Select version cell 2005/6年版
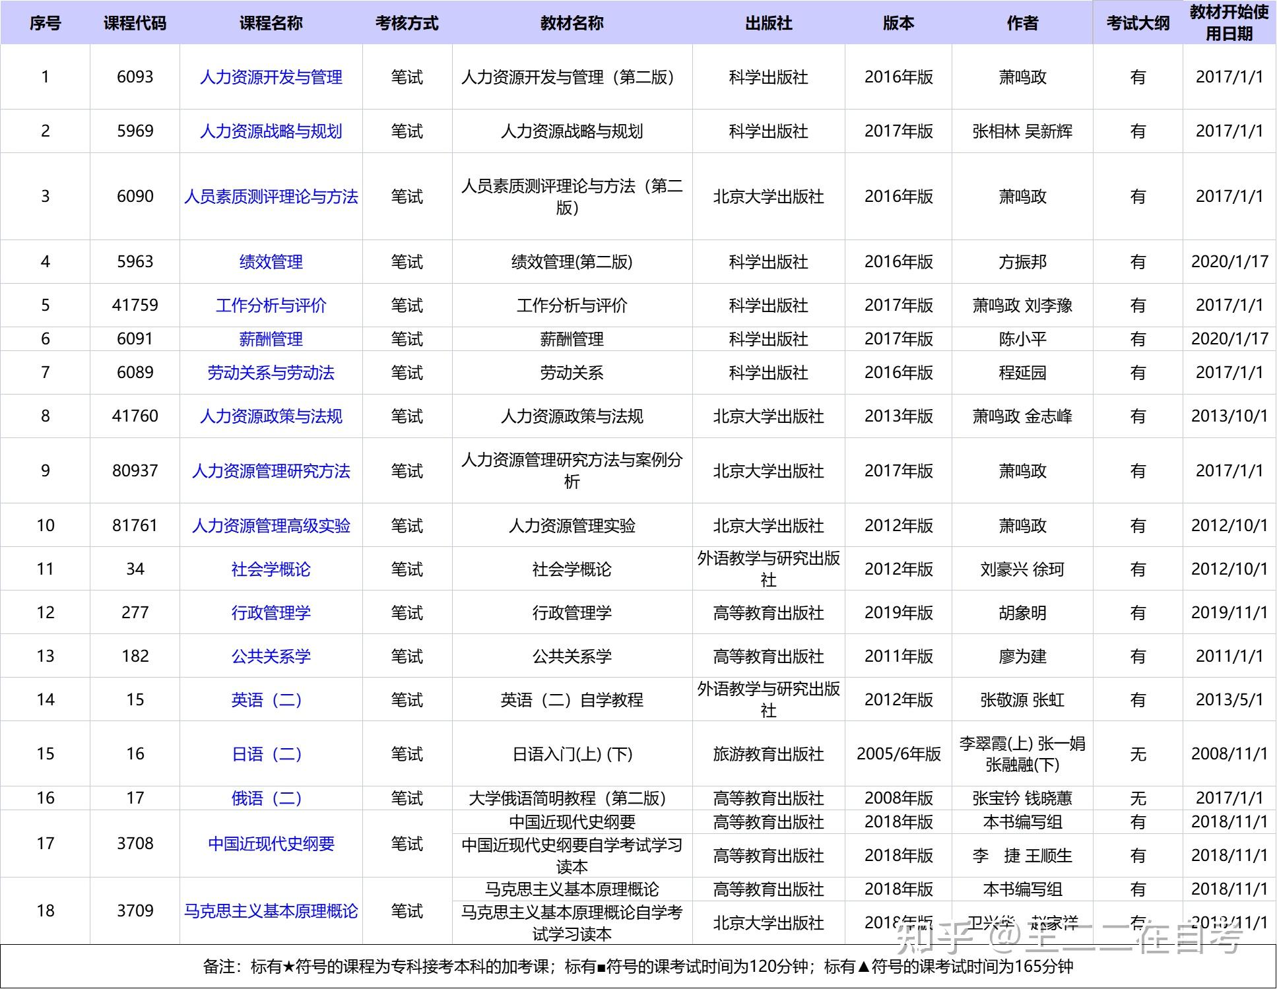This screenshot has height=989, width=1277. tap(898, 754)
